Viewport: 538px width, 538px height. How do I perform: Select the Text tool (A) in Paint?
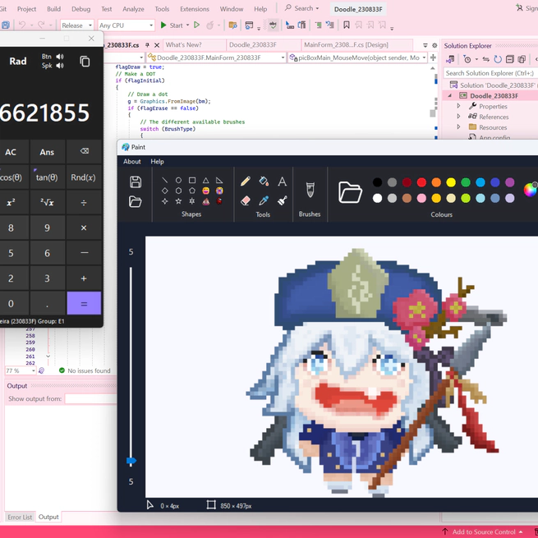[x=282, y=182]
